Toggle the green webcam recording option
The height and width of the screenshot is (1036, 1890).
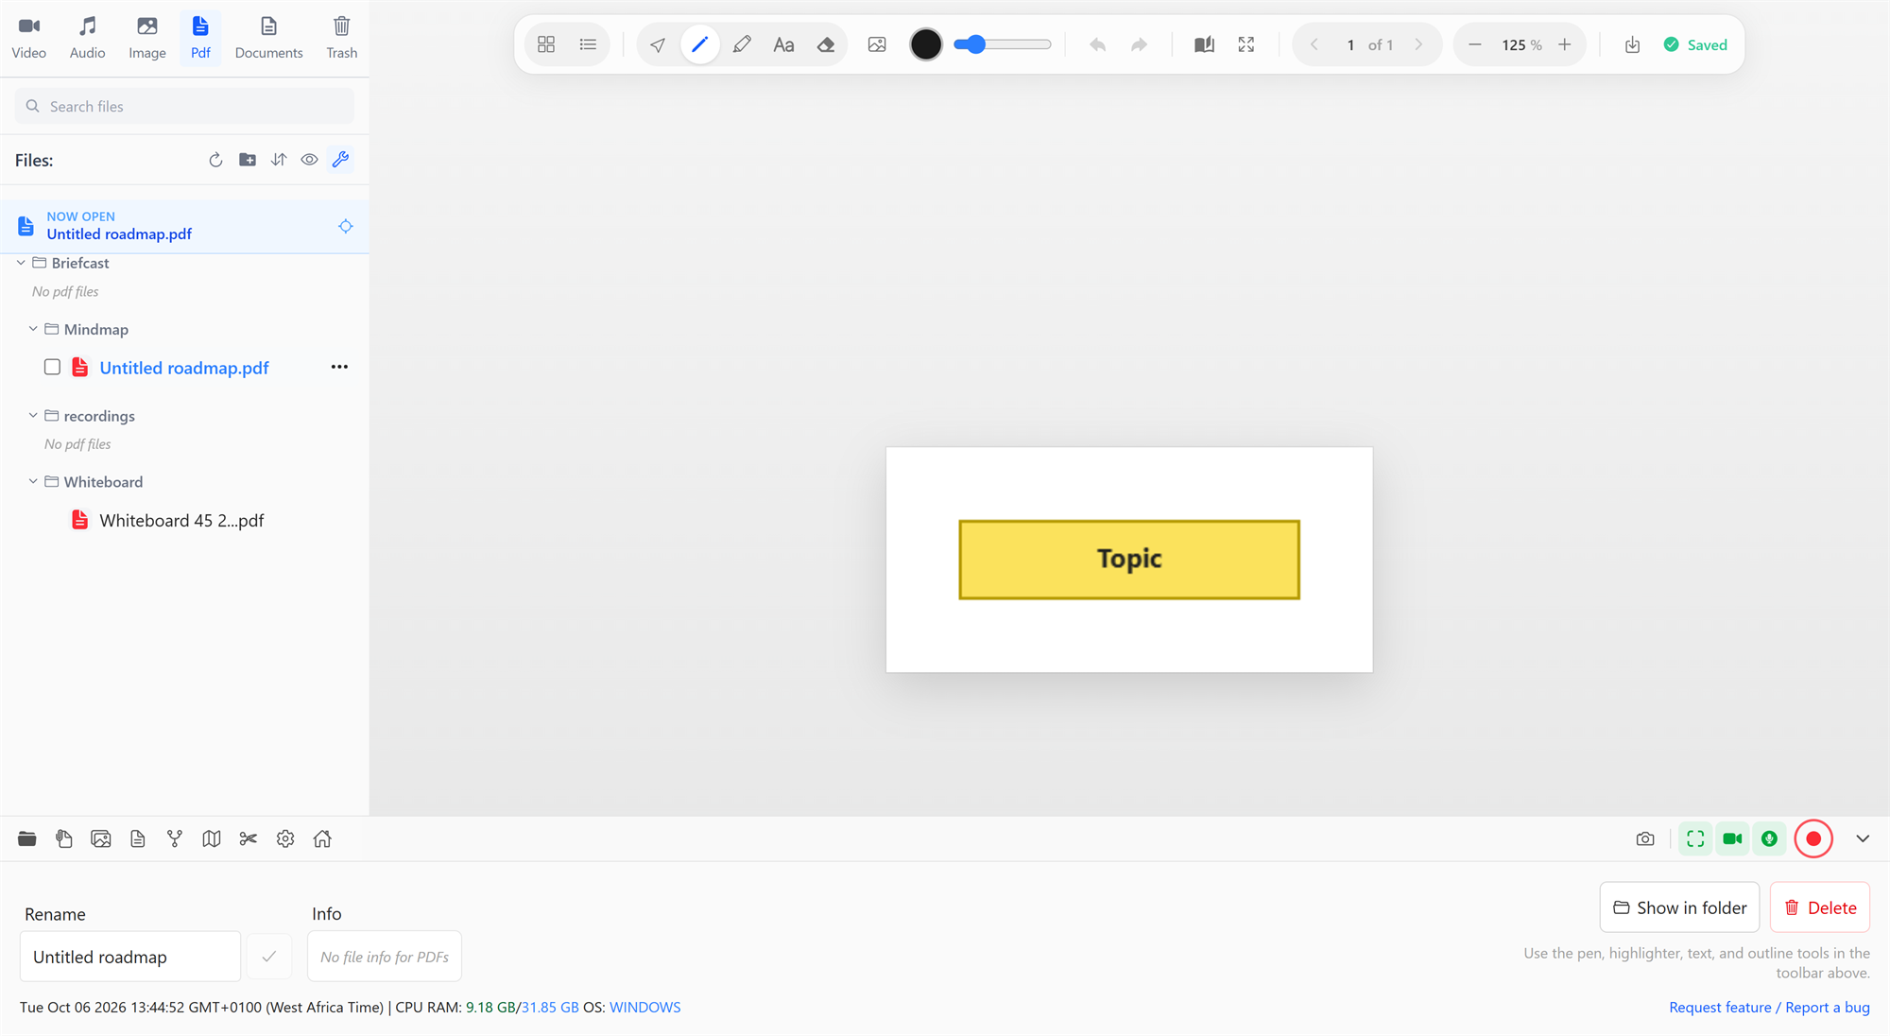pos(1732,839)
